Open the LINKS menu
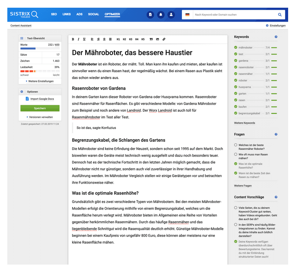 [x=67, y=14]
